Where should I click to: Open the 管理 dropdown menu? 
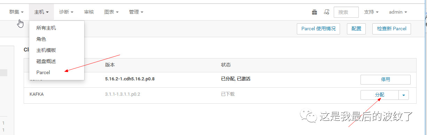tap(136, 12)
